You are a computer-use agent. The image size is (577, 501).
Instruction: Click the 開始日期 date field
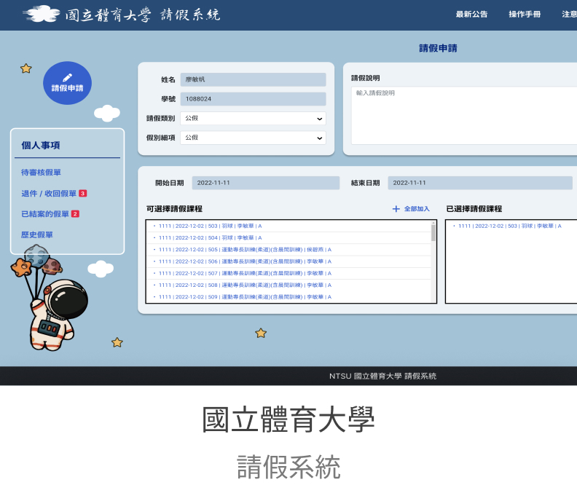pyautogui.click(x=266, y=183)
